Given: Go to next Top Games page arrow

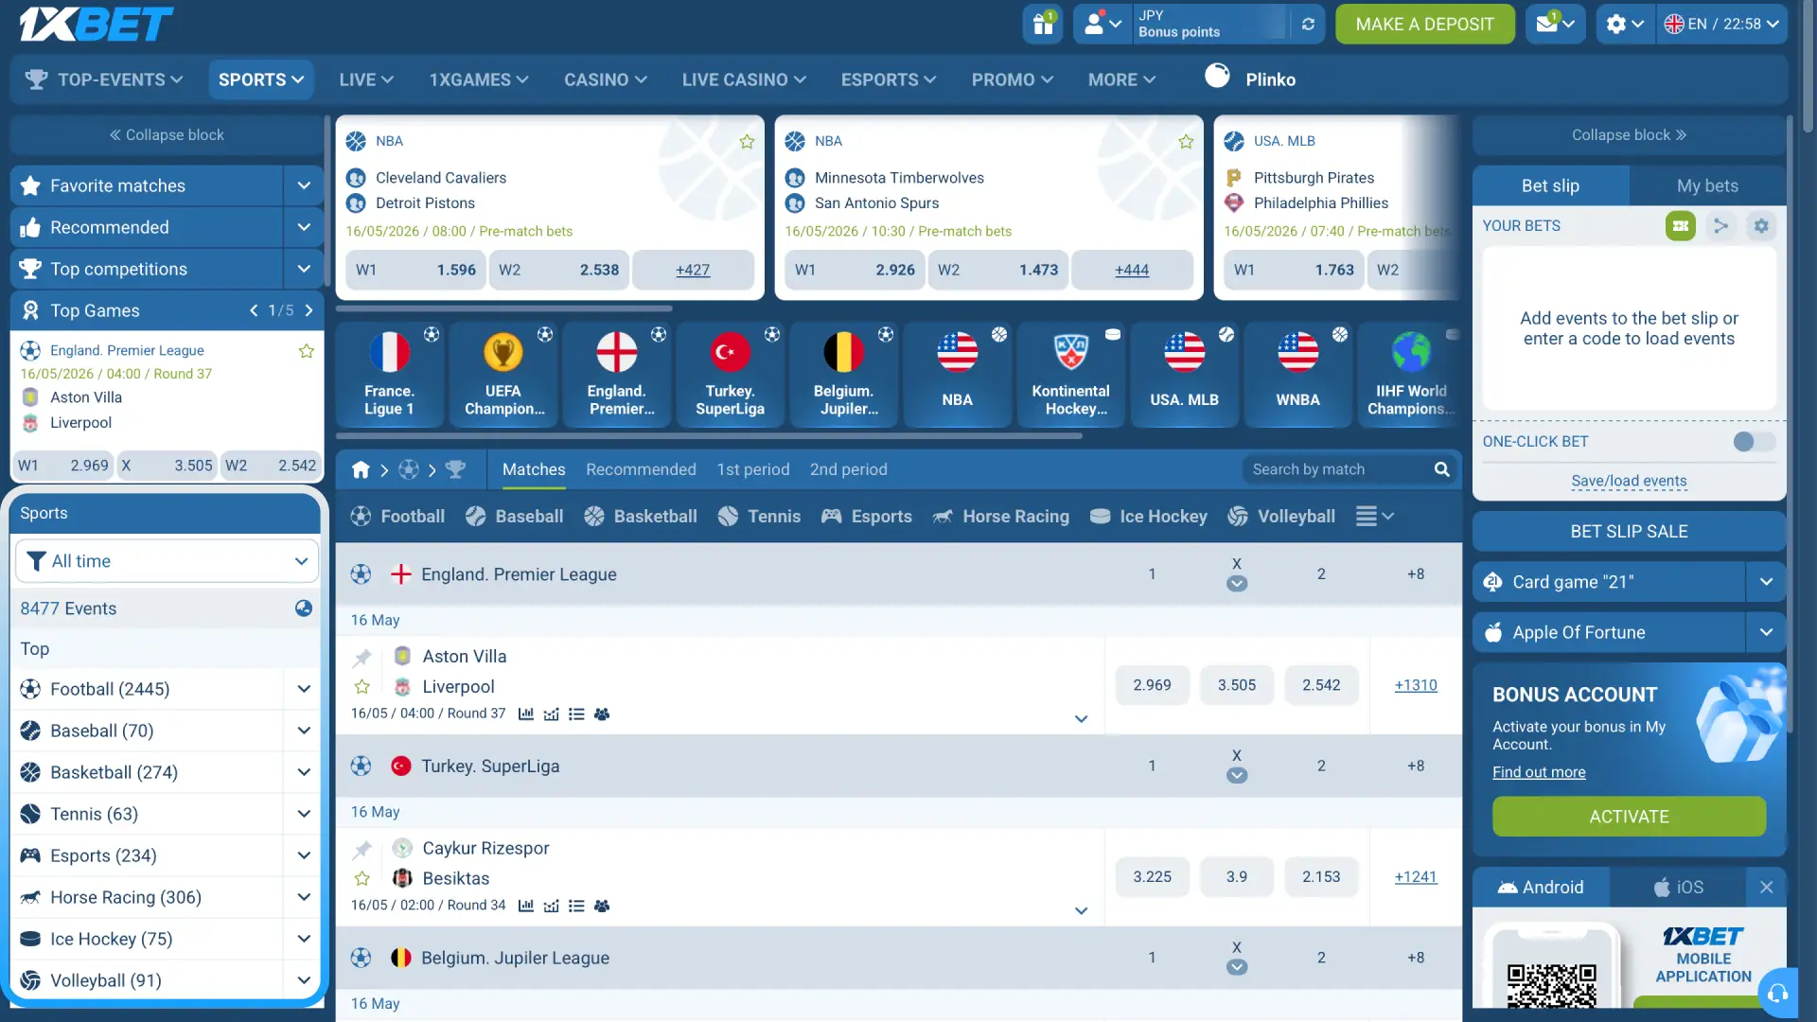Looking at the screenshot, I should (x=309, y=310).
